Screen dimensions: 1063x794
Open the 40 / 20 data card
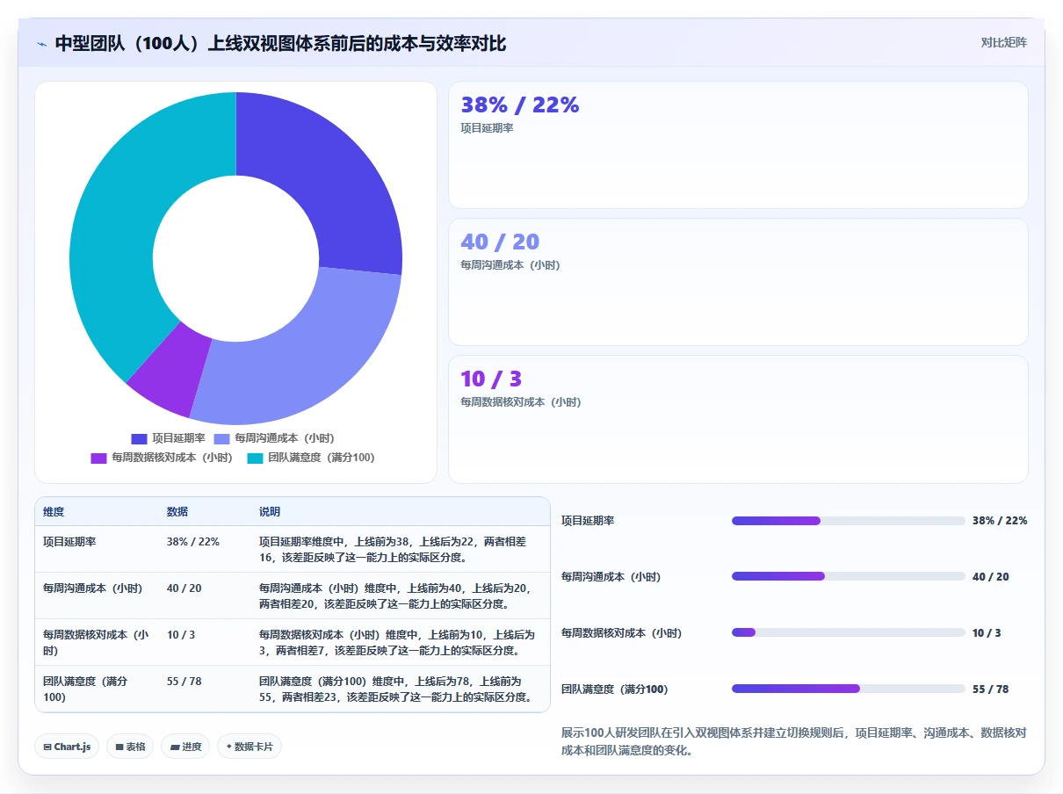pyautogui.click(x=738, y=282)
